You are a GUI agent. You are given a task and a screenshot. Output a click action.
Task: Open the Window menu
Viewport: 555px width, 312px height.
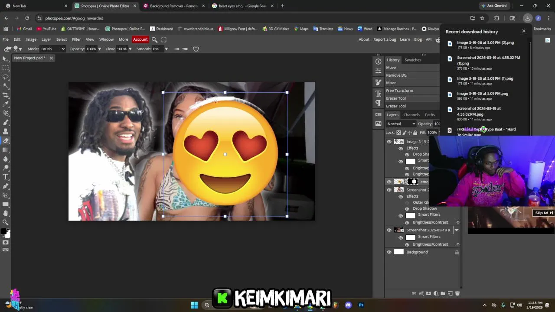(106, 39)
